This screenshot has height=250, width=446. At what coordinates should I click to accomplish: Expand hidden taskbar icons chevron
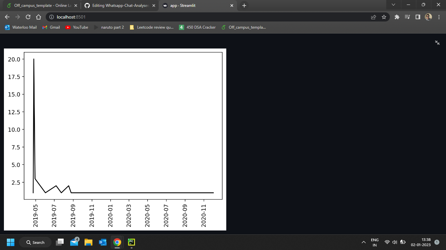363,242
